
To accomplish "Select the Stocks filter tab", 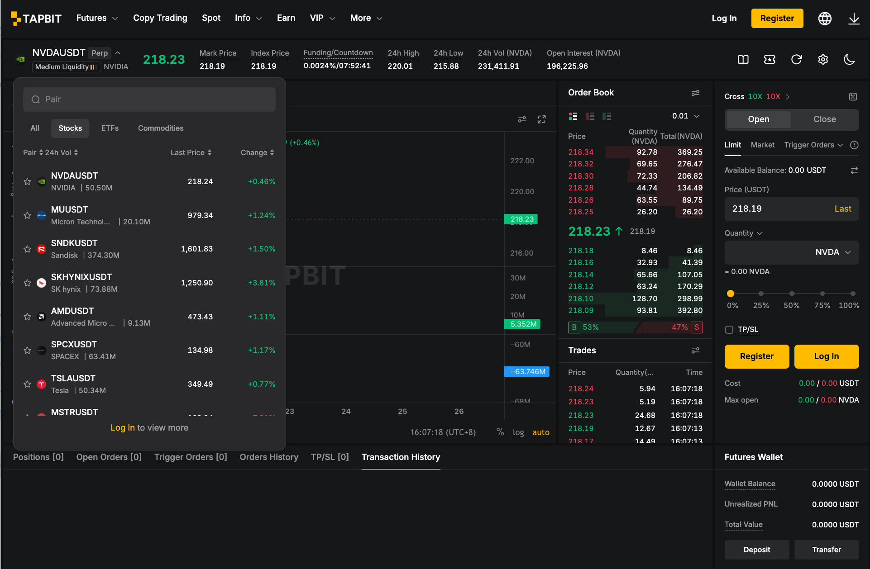I will pos(70,128).
